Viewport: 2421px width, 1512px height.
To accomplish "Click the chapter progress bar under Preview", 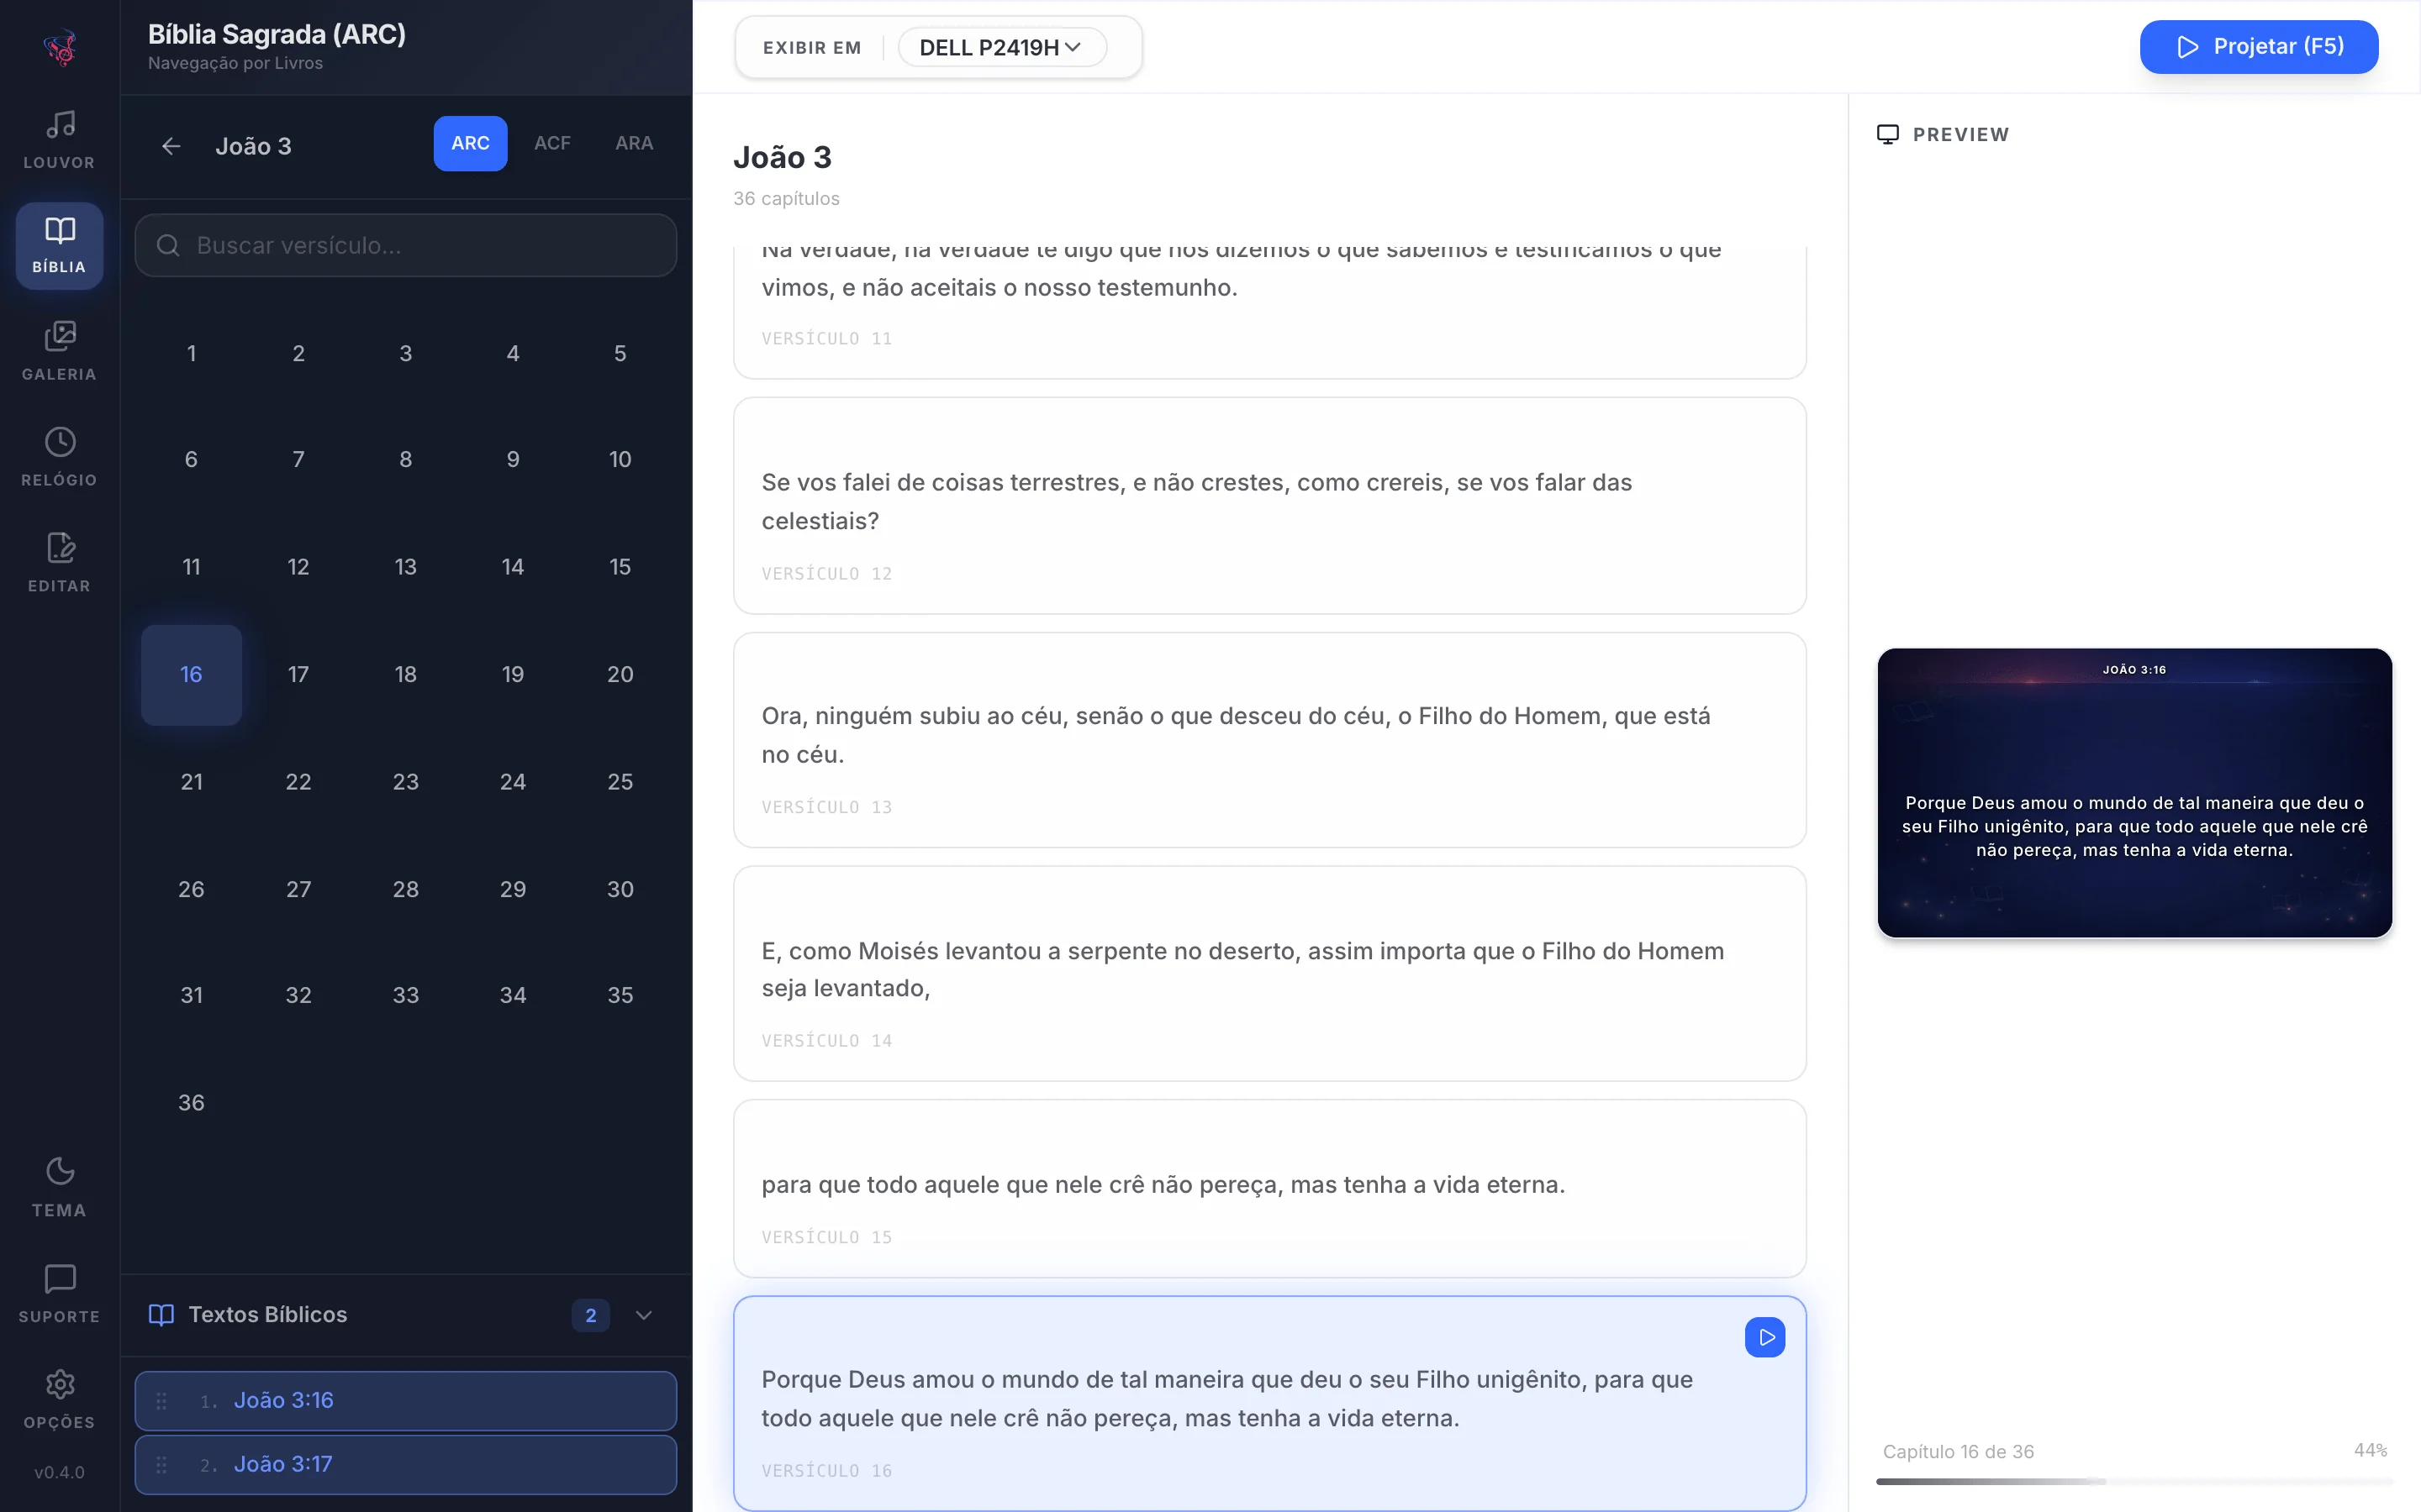I will pos(2134,1481).
